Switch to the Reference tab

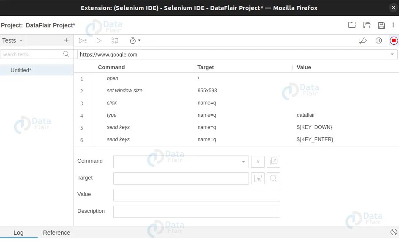[56, 233]
